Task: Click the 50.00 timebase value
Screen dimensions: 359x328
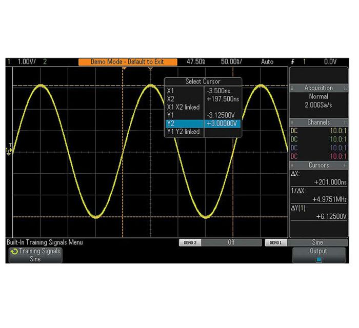Action: click(x=231, y=62)
